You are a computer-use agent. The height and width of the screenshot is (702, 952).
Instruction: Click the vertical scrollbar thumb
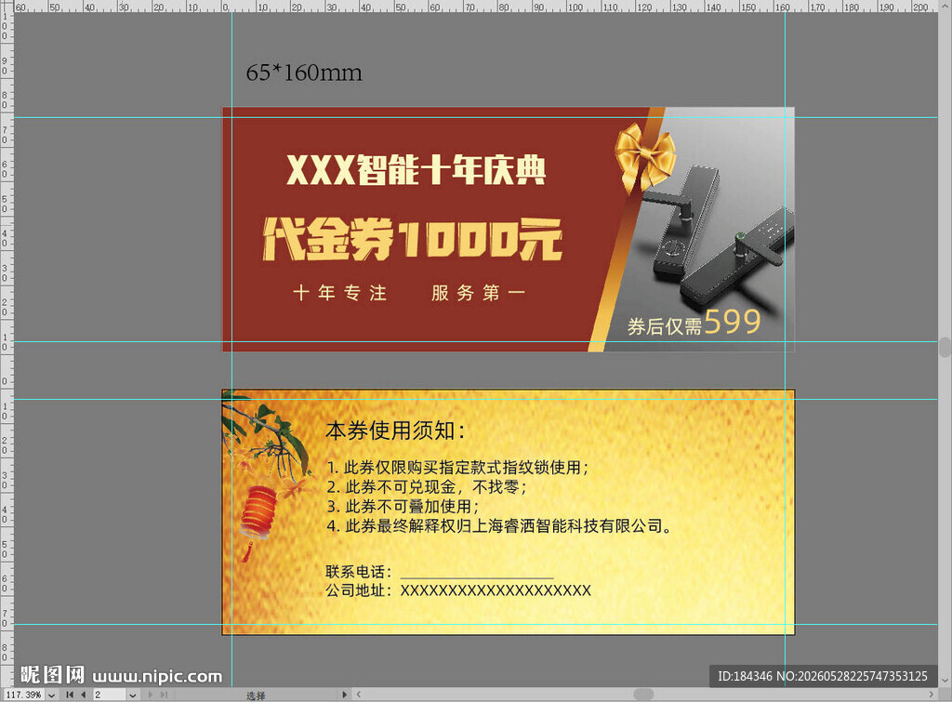click(x=945, y=347)
